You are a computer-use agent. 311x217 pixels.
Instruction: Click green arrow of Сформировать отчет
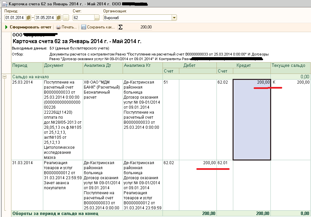click(x=6, y=27)
